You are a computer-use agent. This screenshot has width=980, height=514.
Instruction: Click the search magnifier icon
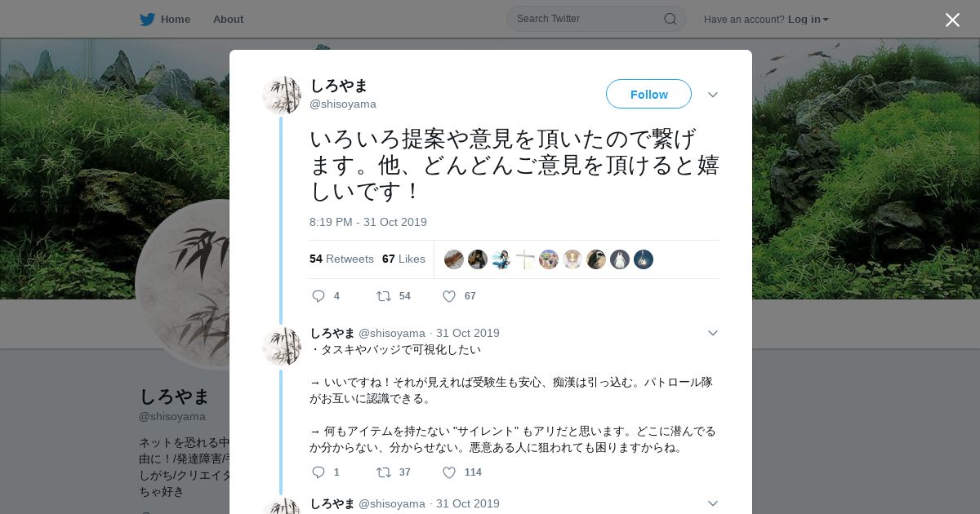tap(670, 19)
